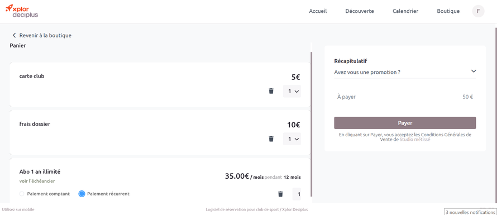Delete the carte club item
Image resolution: width=497 pixels, height=215 pixels.
pos(271,91)
